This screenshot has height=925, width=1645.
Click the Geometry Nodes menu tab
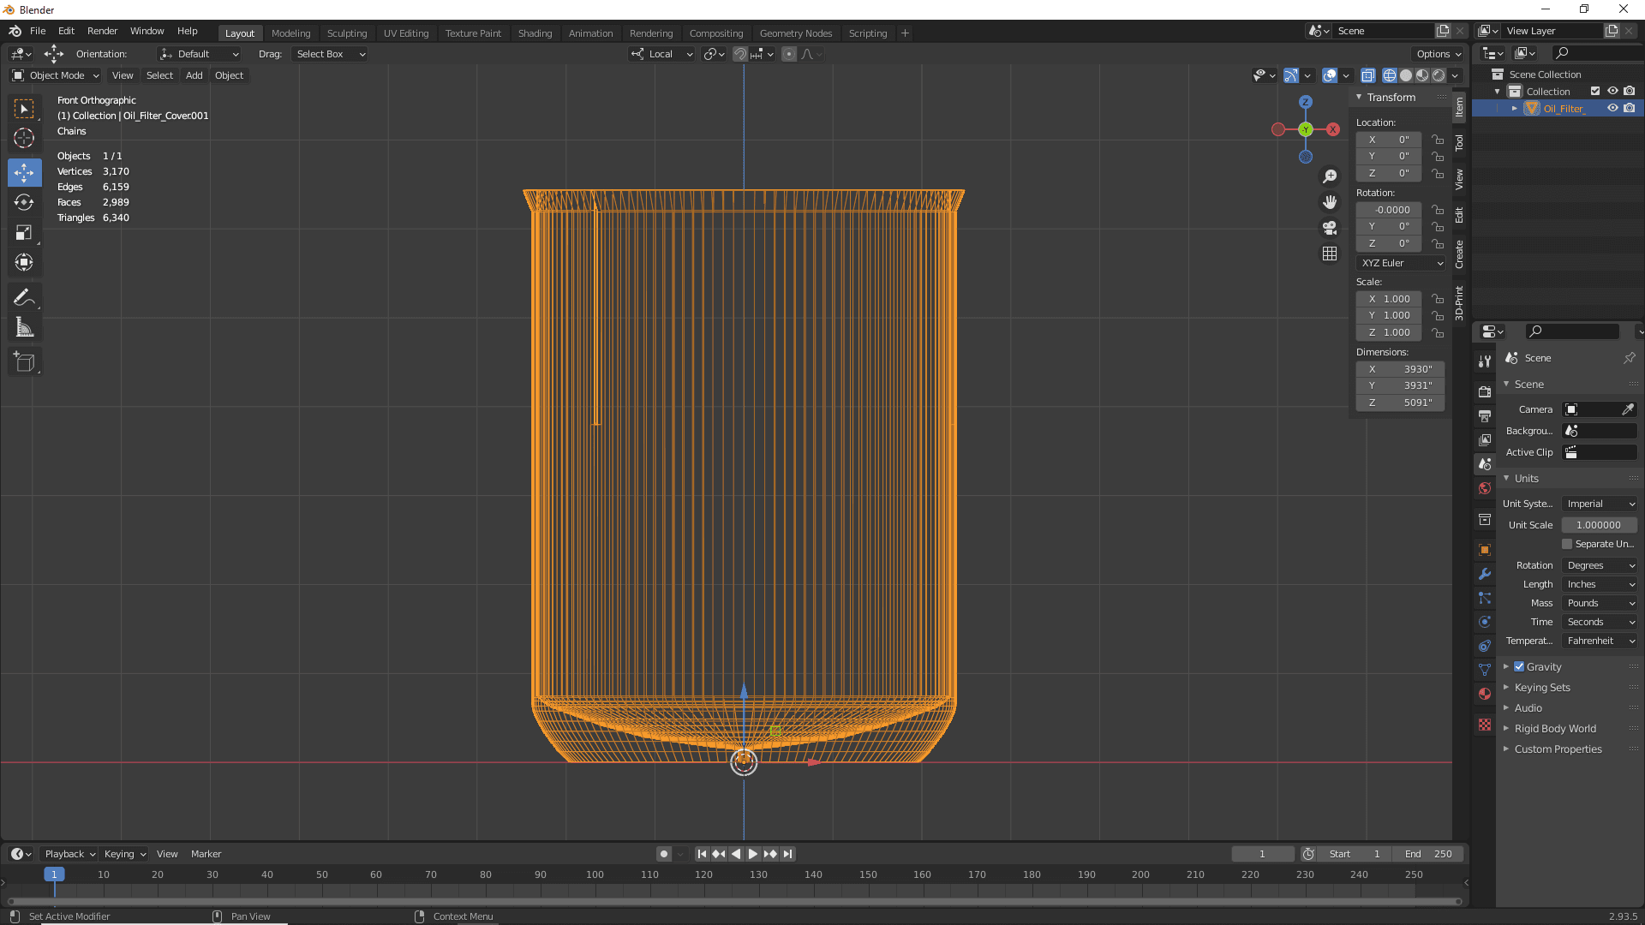[795, 32]
